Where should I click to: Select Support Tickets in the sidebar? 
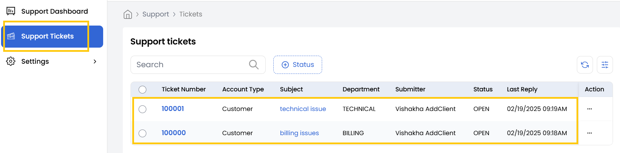[x=47, y=36]
